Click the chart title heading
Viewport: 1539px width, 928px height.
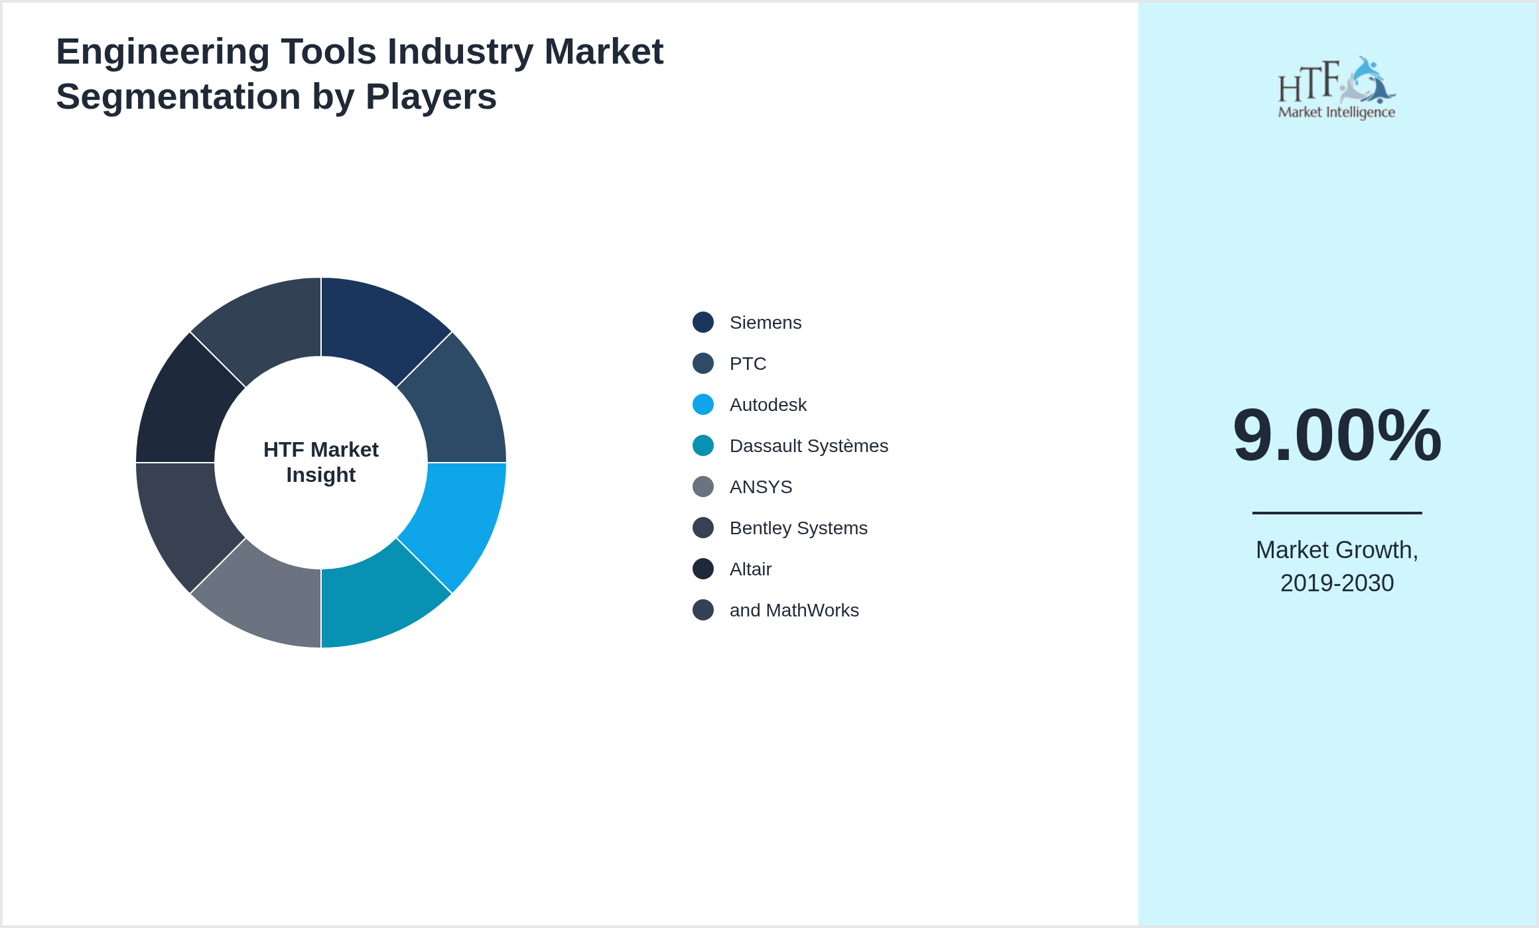(360, 74)
